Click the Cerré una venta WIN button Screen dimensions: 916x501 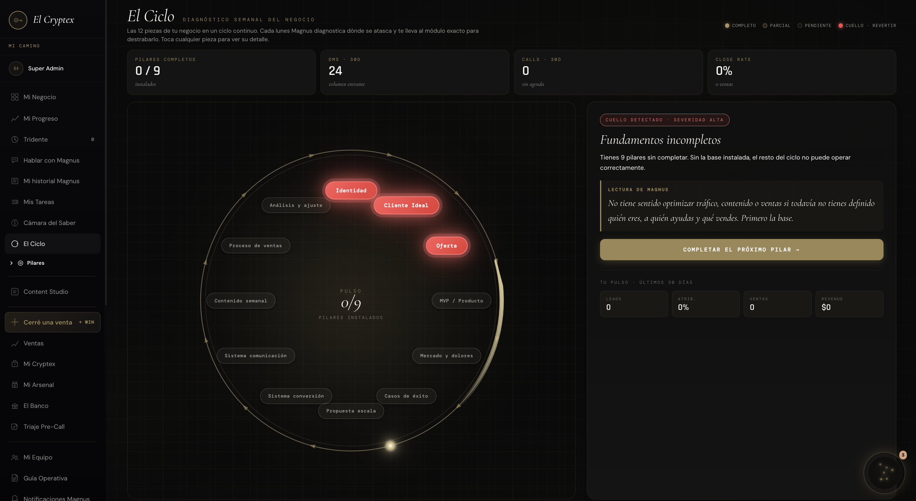pyautogui.click(x=53, y=322)
